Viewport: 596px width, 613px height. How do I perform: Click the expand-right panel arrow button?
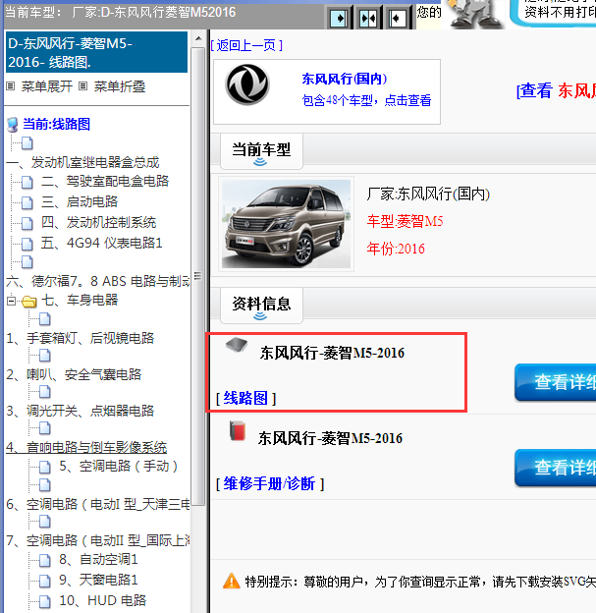(x=339, y=18)
